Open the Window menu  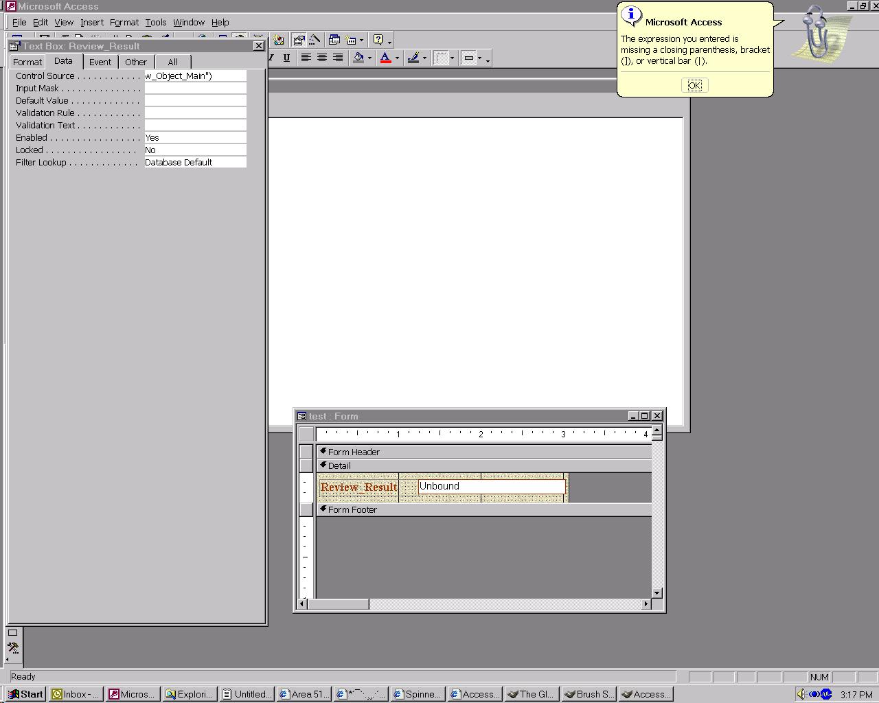[x=189, y=22]
